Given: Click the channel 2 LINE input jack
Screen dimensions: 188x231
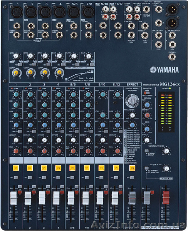Looking at the screenshot, I should coord(31,26).
